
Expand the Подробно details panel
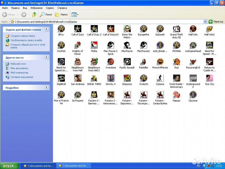coord(47,87)
